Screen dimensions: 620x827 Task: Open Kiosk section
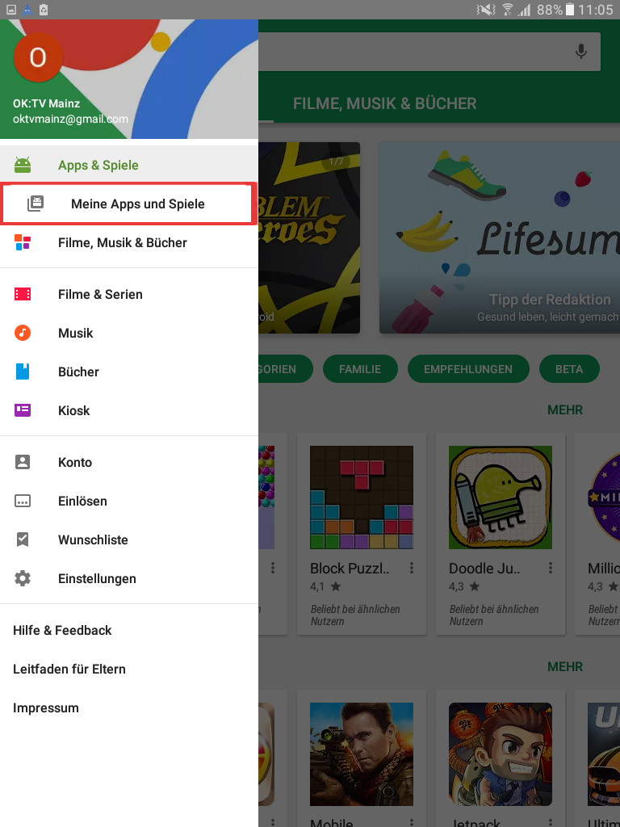pyautogui.click(x=129, y=410)
